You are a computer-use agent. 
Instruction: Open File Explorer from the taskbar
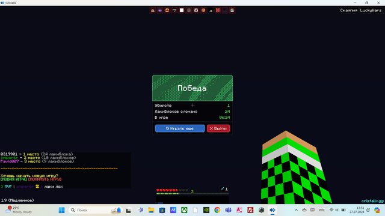(x=151, y=210)
